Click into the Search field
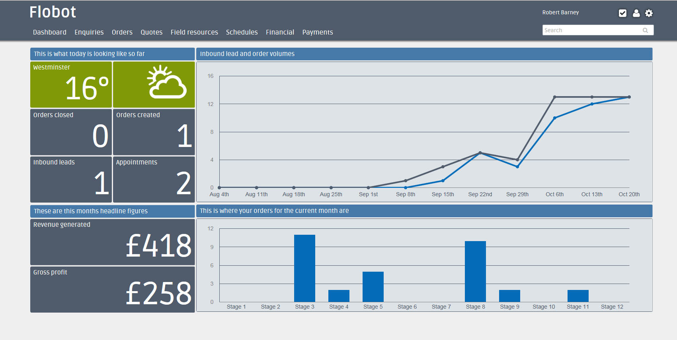677x340 pixels. [598, 30]
